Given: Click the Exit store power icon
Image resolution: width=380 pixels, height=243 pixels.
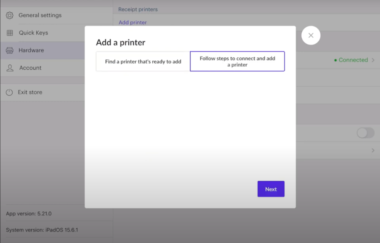Looking at the screenshot, I should (x=9, y=92).
